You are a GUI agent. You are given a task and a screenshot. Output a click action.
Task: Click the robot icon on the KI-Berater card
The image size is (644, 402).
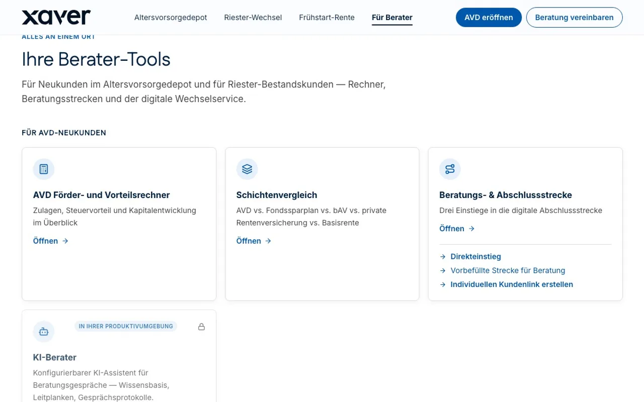44,332
